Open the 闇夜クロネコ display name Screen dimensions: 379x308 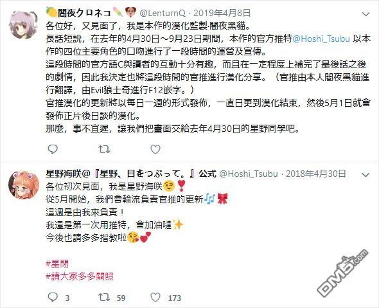(84, 13)
